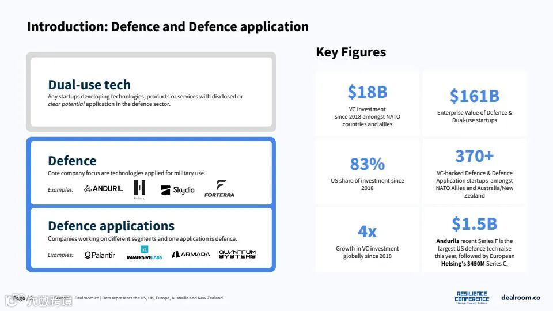Click the 'Key Figures' heading

(x=351, y=52)
